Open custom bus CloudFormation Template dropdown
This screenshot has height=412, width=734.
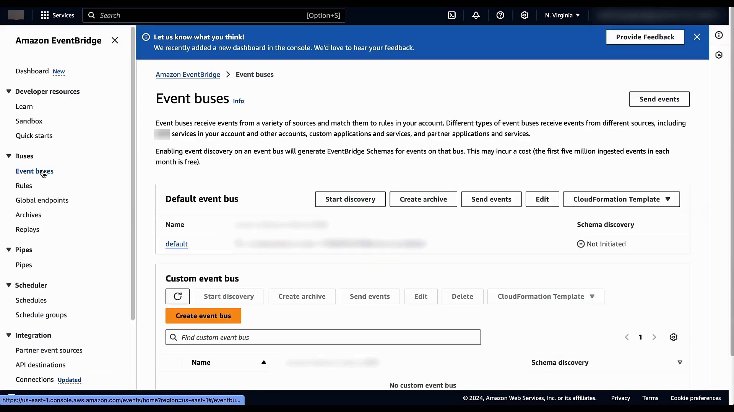pyautogui.click(x=546, y=296)
